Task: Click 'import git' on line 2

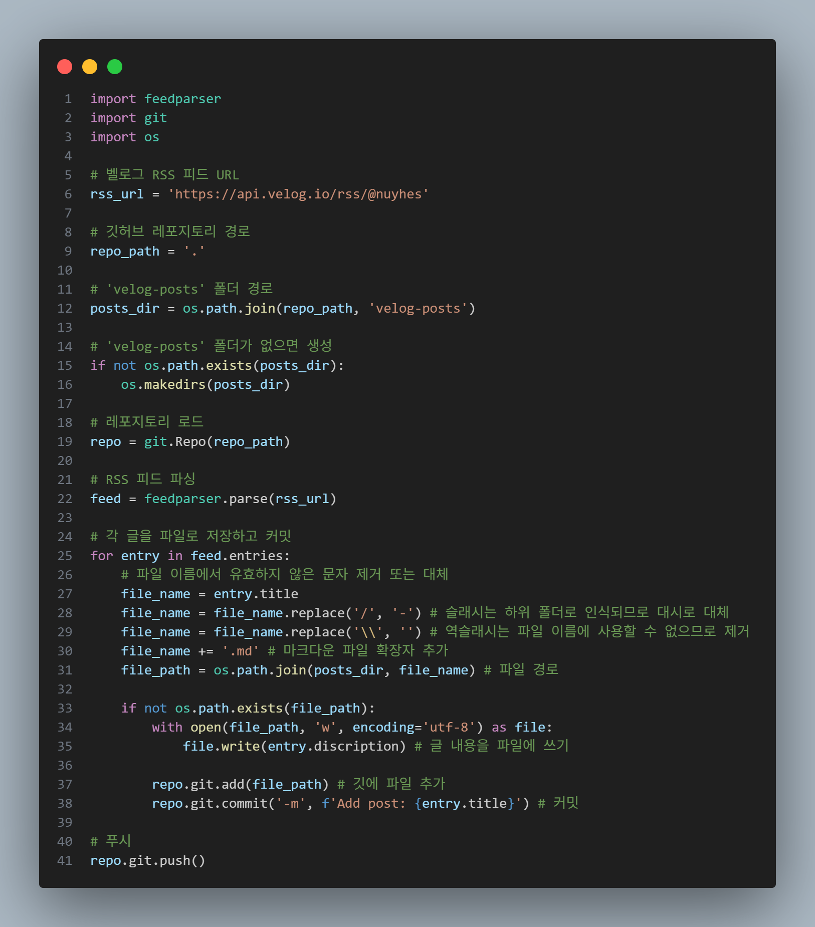Action: coord(128,118)
